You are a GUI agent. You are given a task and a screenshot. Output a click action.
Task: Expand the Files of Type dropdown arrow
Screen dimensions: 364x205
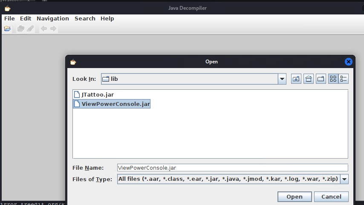pyautogui.click(x=344, y=179)
